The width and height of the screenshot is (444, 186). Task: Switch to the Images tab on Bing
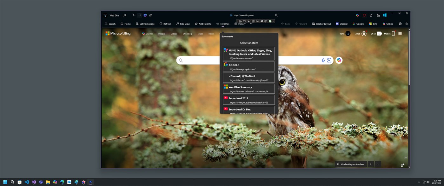(162, 34)
